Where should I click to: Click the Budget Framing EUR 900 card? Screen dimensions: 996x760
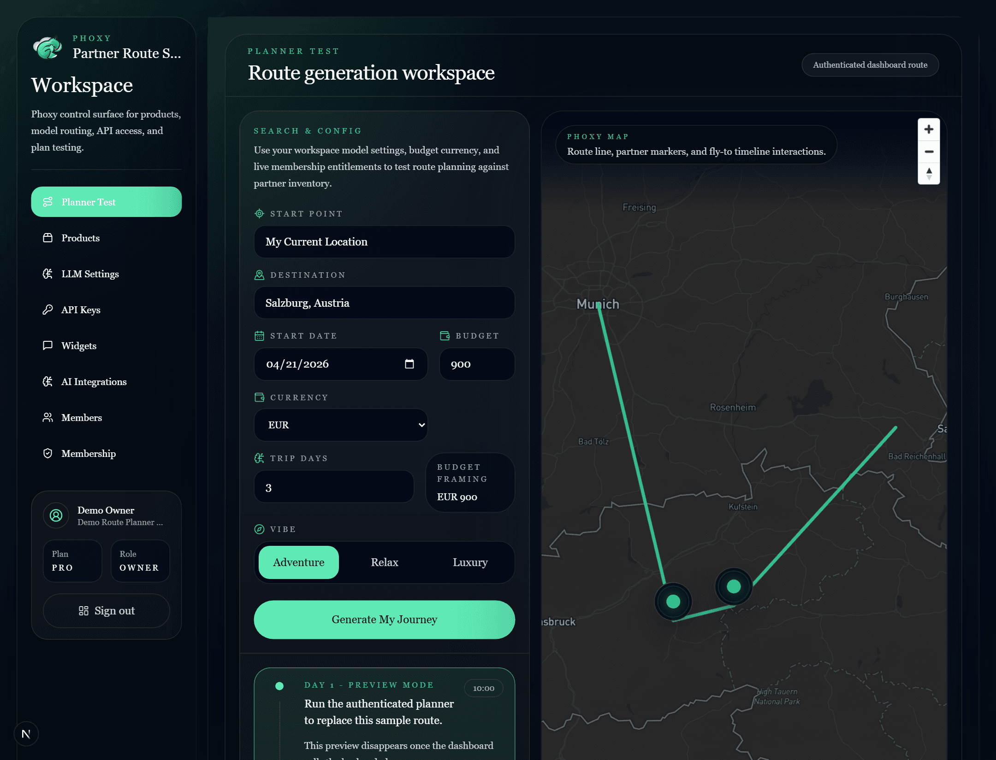[470, 482]
